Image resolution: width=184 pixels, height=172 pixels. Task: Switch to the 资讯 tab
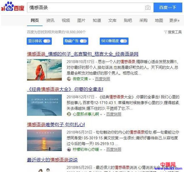pyautogui.click(x=50, y=20)
